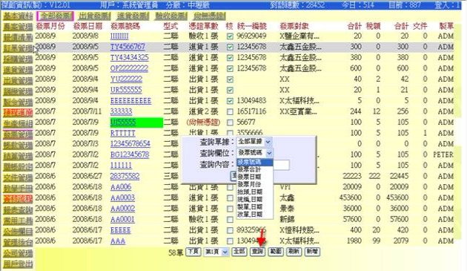Screen dimensions: 467x271
Task: Open the 全部發票 tab
Action: click(55, 16)
